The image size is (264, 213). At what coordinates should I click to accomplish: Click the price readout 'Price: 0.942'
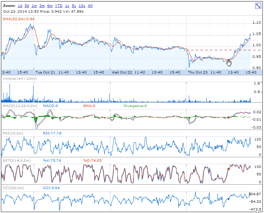tap(51, 12)
